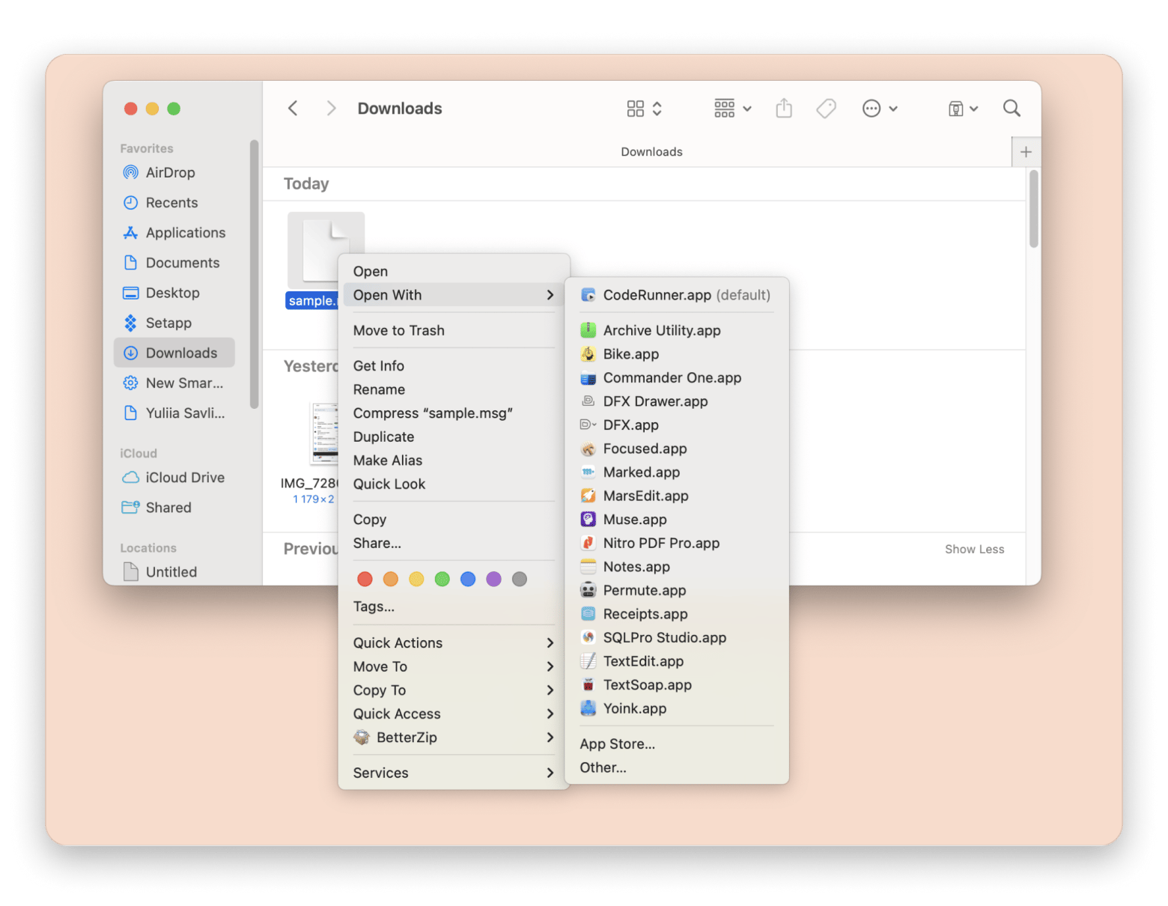
Task: Open the action ellipsis menu dropdown
Action: [x=880, y=109]
